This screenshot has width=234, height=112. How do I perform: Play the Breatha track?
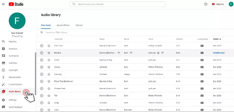(x=42, y=53)
